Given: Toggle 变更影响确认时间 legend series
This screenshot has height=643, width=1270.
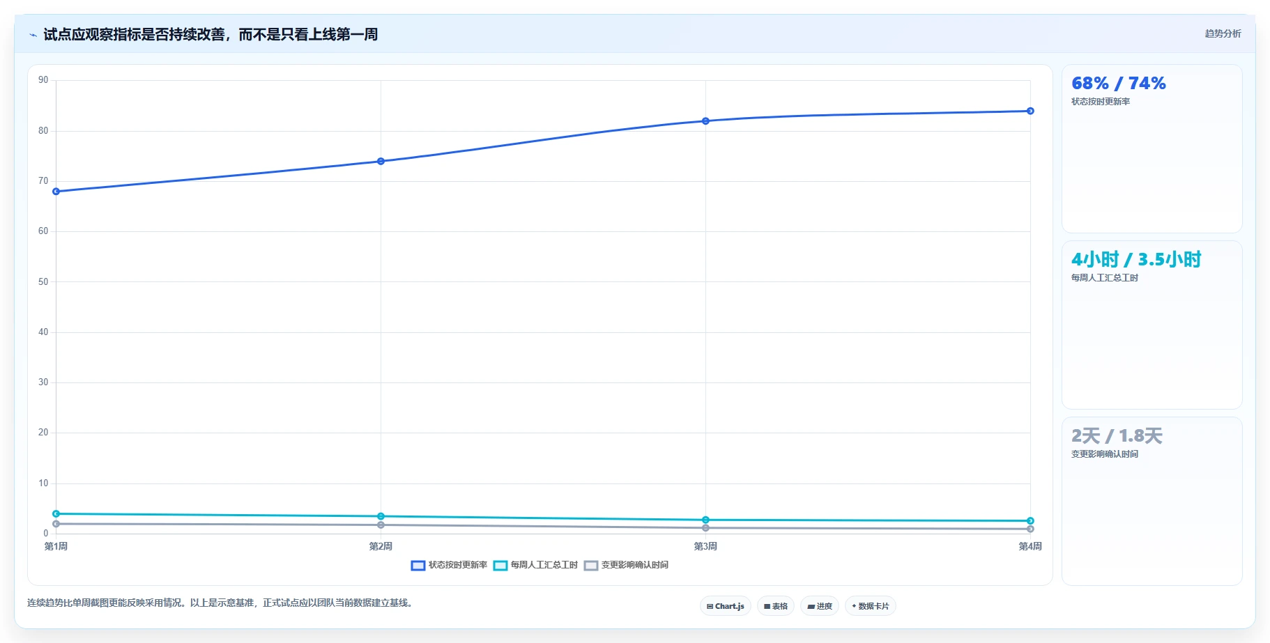Looking at the screenshot, I should click(x=627, y=565).
